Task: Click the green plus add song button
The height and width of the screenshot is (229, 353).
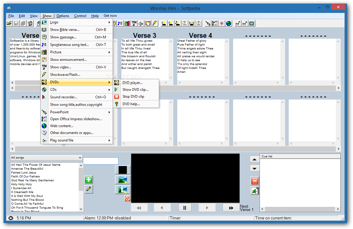Action: [89, 180]
